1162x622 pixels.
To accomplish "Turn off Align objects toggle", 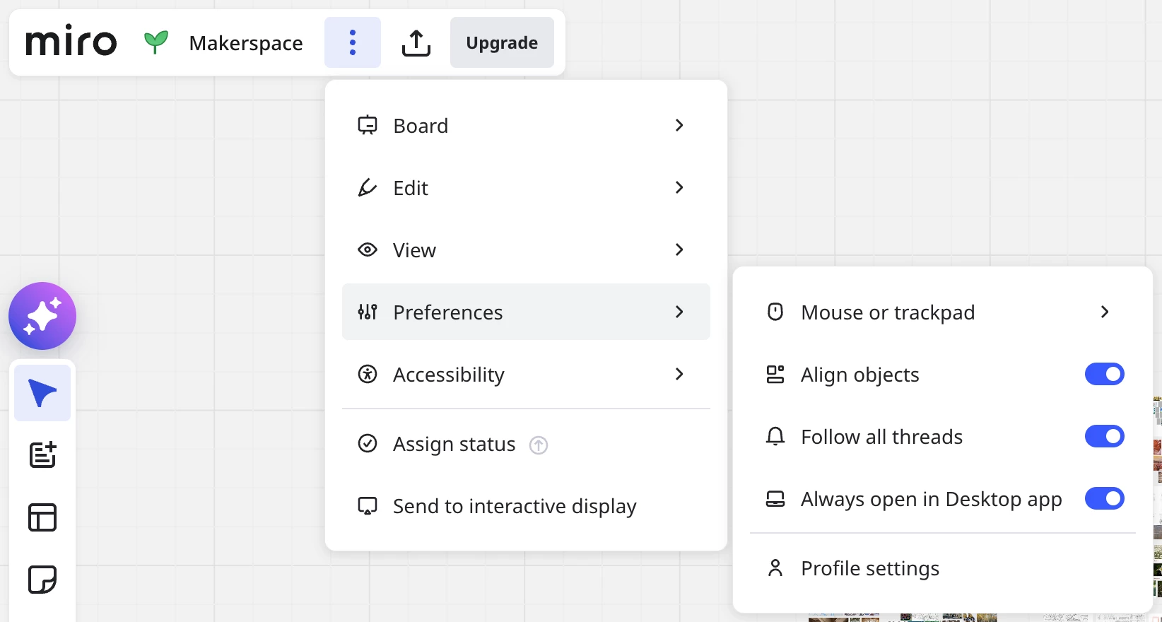I will [1104, 374].
